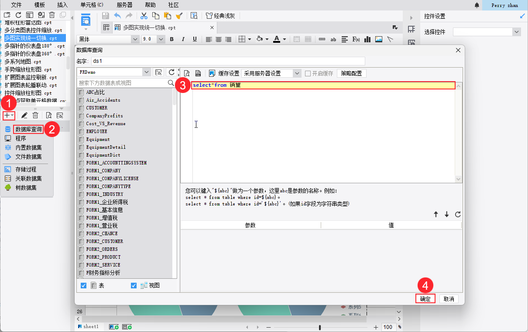Viewport: 528px width, 332px height.
Task: Click the refresh icon beside FRDemo
Action: [x=172, y=72]
